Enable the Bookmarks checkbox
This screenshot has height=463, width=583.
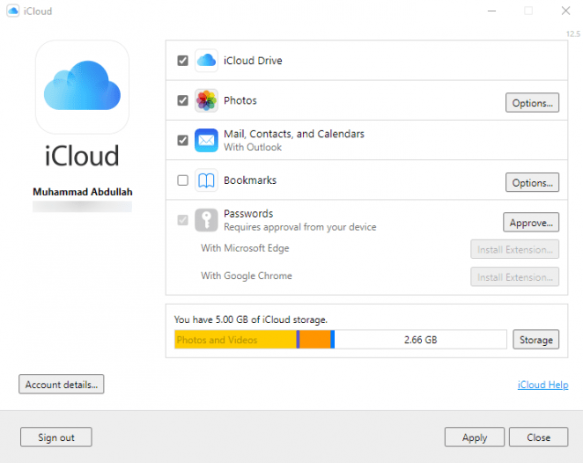point(182,180)
